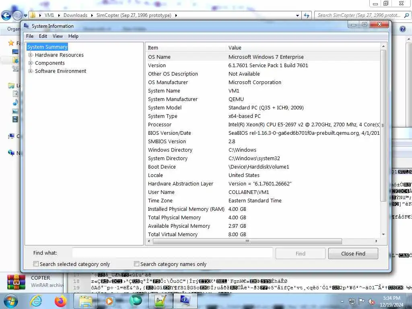Click the Explorer refresh button
Viewport: 412px width, 309px height.
click(306, 16)
